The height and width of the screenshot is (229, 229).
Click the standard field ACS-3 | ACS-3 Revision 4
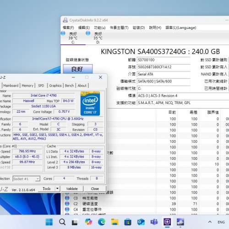(183, 96)
